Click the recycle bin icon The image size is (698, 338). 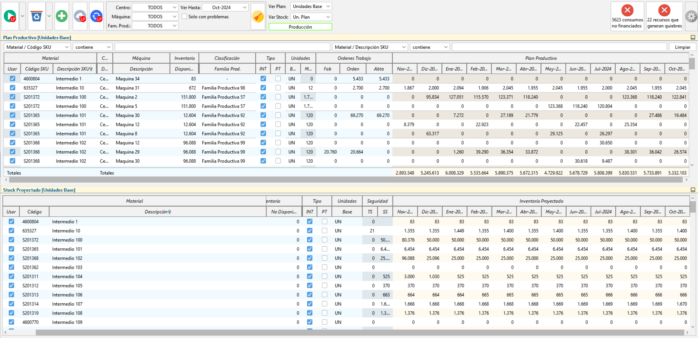(x=37, y=16)
